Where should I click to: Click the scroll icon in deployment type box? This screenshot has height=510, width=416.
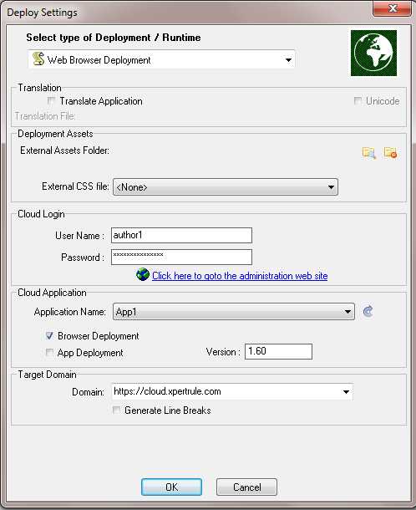pyautogui.click(x=38, y=59)
